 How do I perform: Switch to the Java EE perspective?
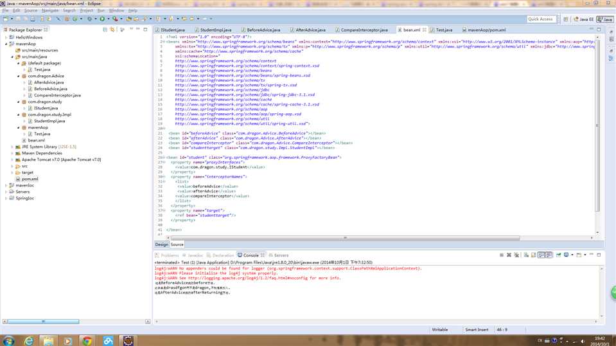click(x=583, y=19)
